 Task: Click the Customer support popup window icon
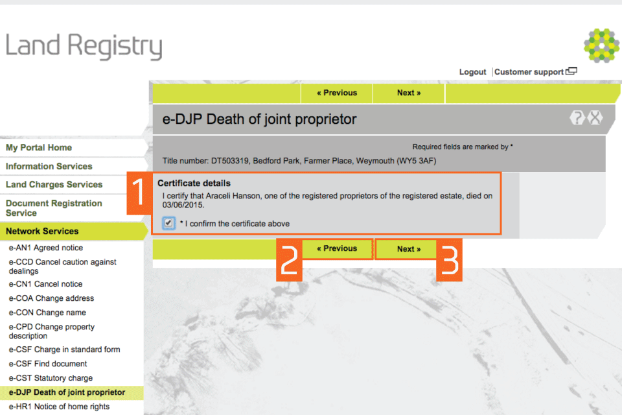pos(571,72)
